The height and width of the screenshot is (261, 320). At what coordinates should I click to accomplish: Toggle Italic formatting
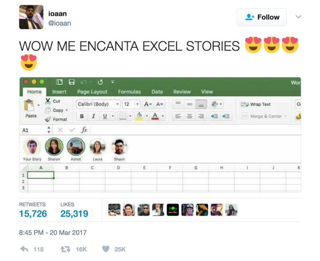[x=93, y=116]
